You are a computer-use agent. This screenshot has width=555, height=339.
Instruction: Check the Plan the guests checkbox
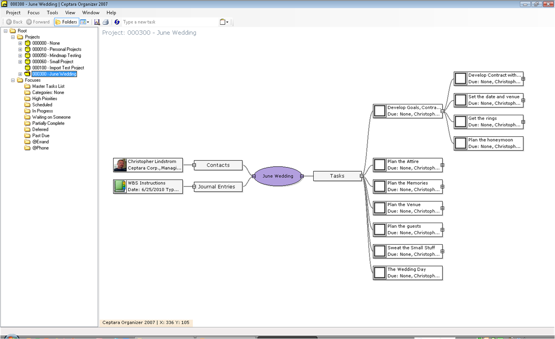pyautogui.click(x=380, y=230)
